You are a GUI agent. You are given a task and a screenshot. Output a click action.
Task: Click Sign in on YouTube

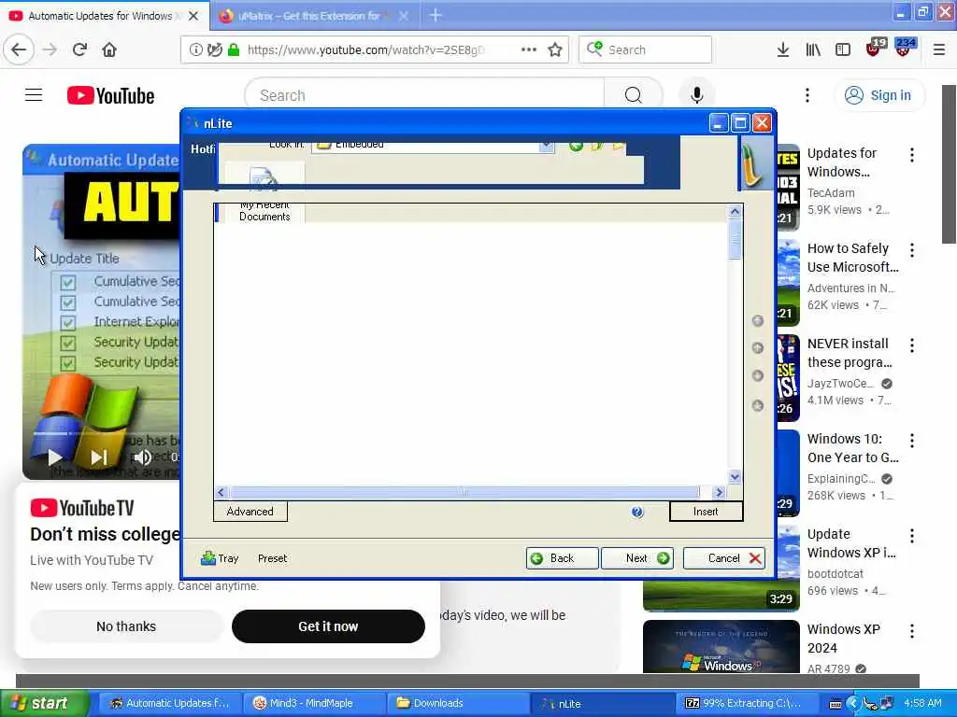click(878, 95)
